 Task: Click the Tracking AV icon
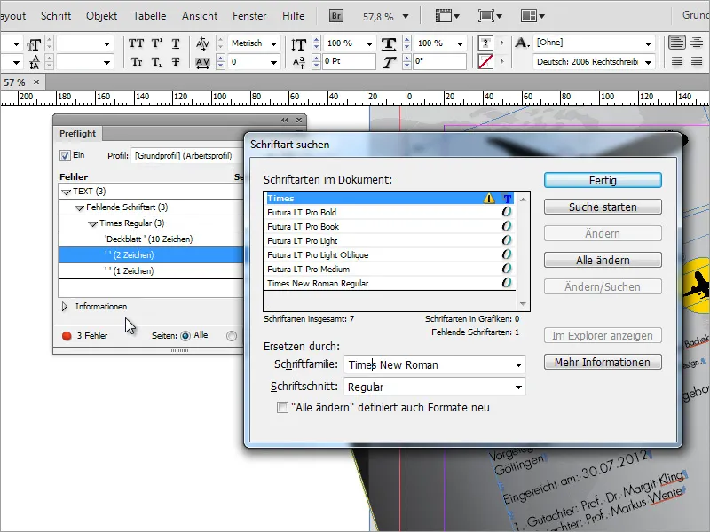(x=202, y=62)
